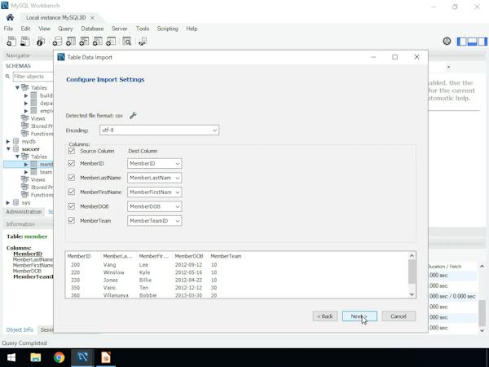Search table data toolbar icon
The width and height of the screenshot is (489, 367).
pyautogui.click(x=126, y=42)
